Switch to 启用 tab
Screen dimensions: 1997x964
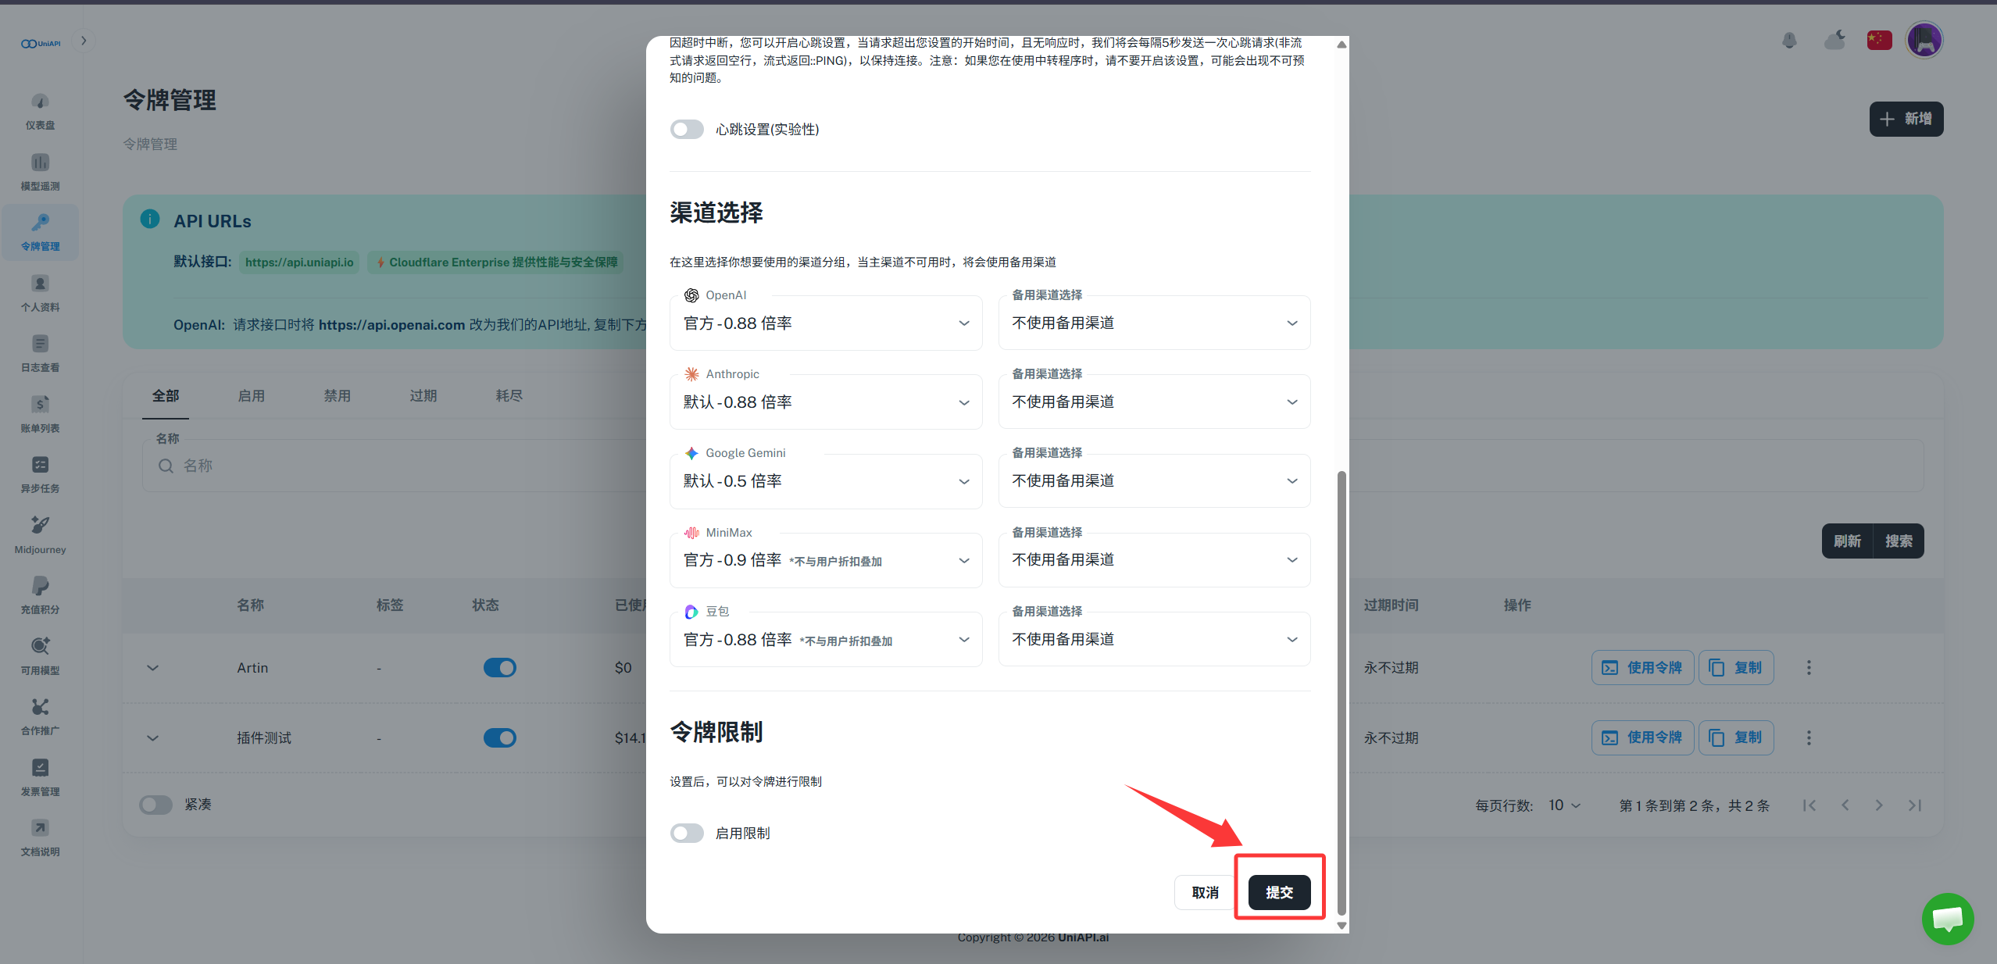point(252,396)
